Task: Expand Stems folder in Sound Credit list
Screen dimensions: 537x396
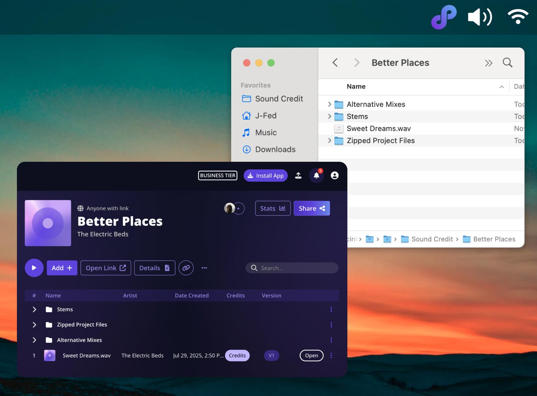Action: click(34, 309)
